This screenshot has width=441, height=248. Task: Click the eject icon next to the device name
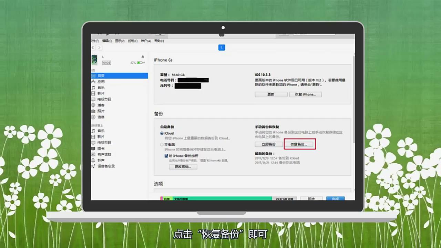(142, 56)
